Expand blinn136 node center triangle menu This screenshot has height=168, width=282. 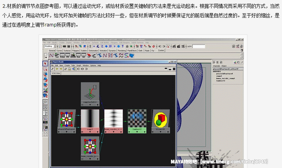[x=161, y=132]
